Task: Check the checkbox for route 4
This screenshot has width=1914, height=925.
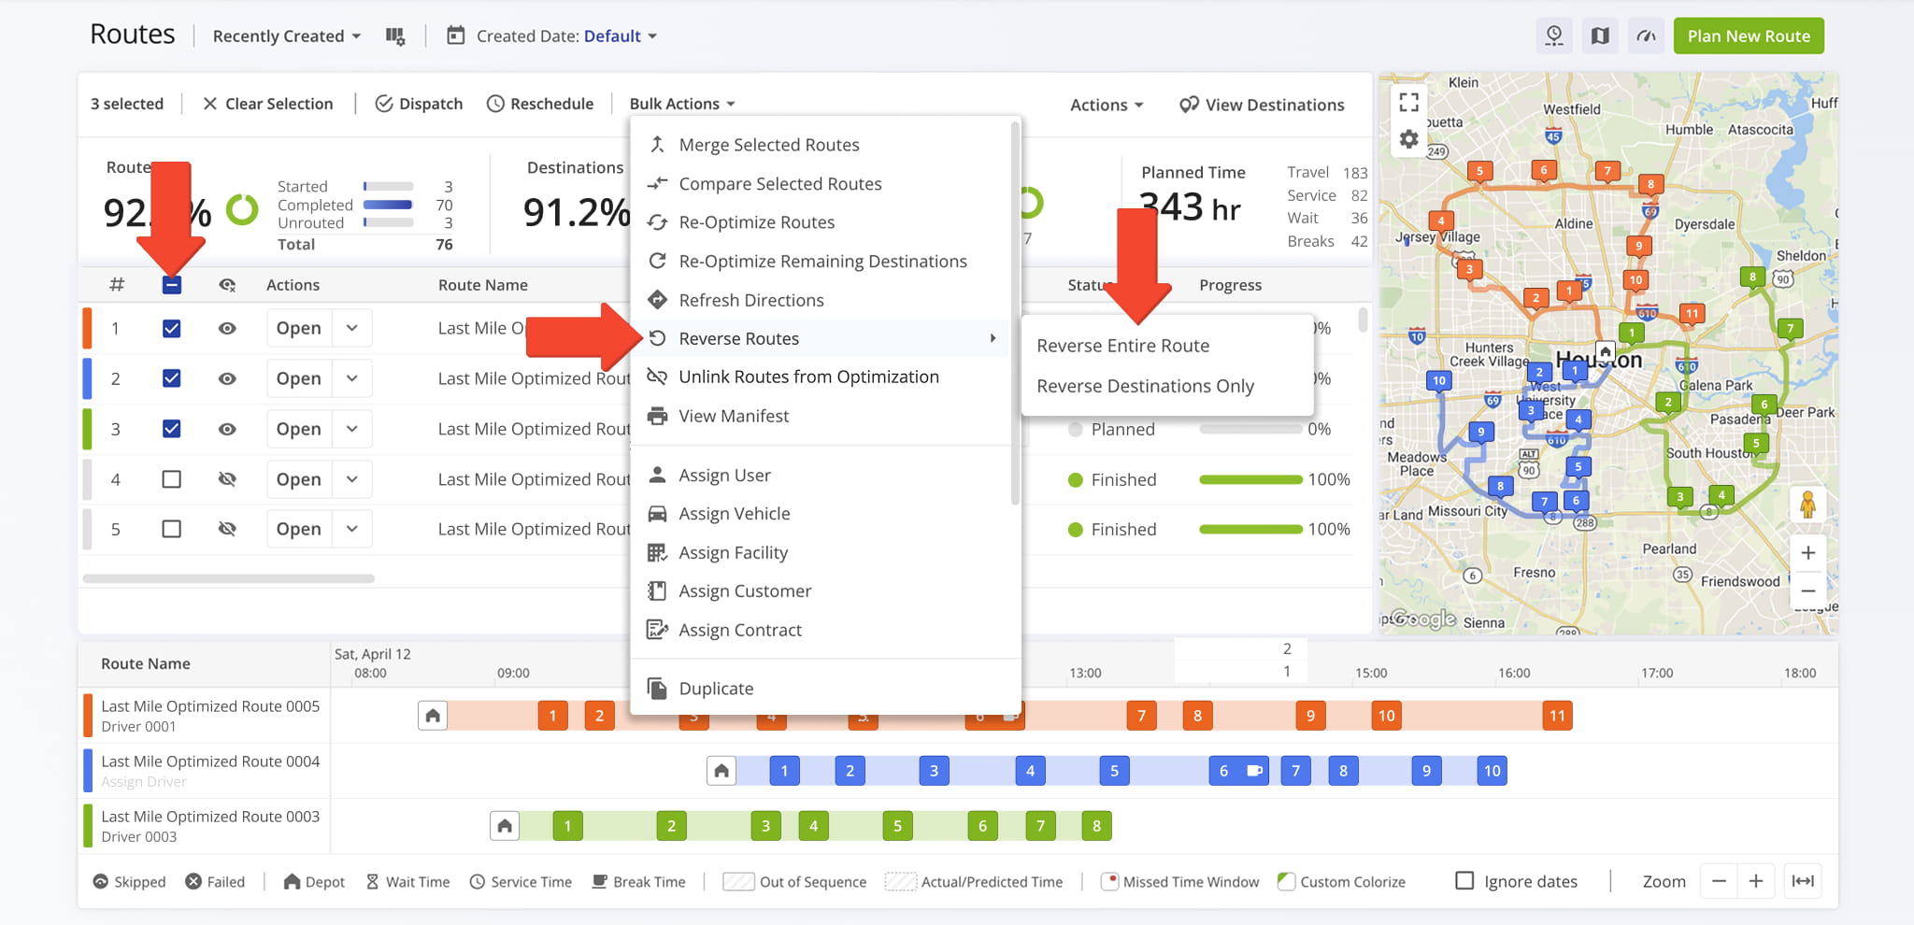Action: click(171, 478)
